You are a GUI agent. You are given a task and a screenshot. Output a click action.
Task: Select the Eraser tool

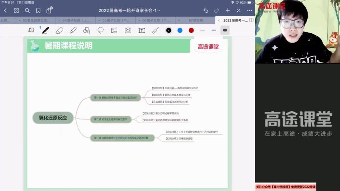click(60, 30)
